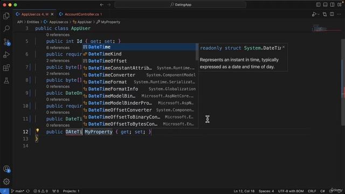Close the AppUser.cs tab
Image resolution: width=345 pixels, height=194 pixels.
[52, 15]
